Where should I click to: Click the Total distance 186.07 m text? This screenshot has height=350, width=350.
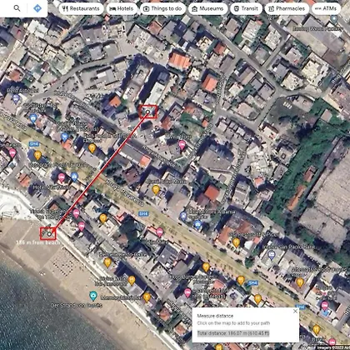click(233, 332)
